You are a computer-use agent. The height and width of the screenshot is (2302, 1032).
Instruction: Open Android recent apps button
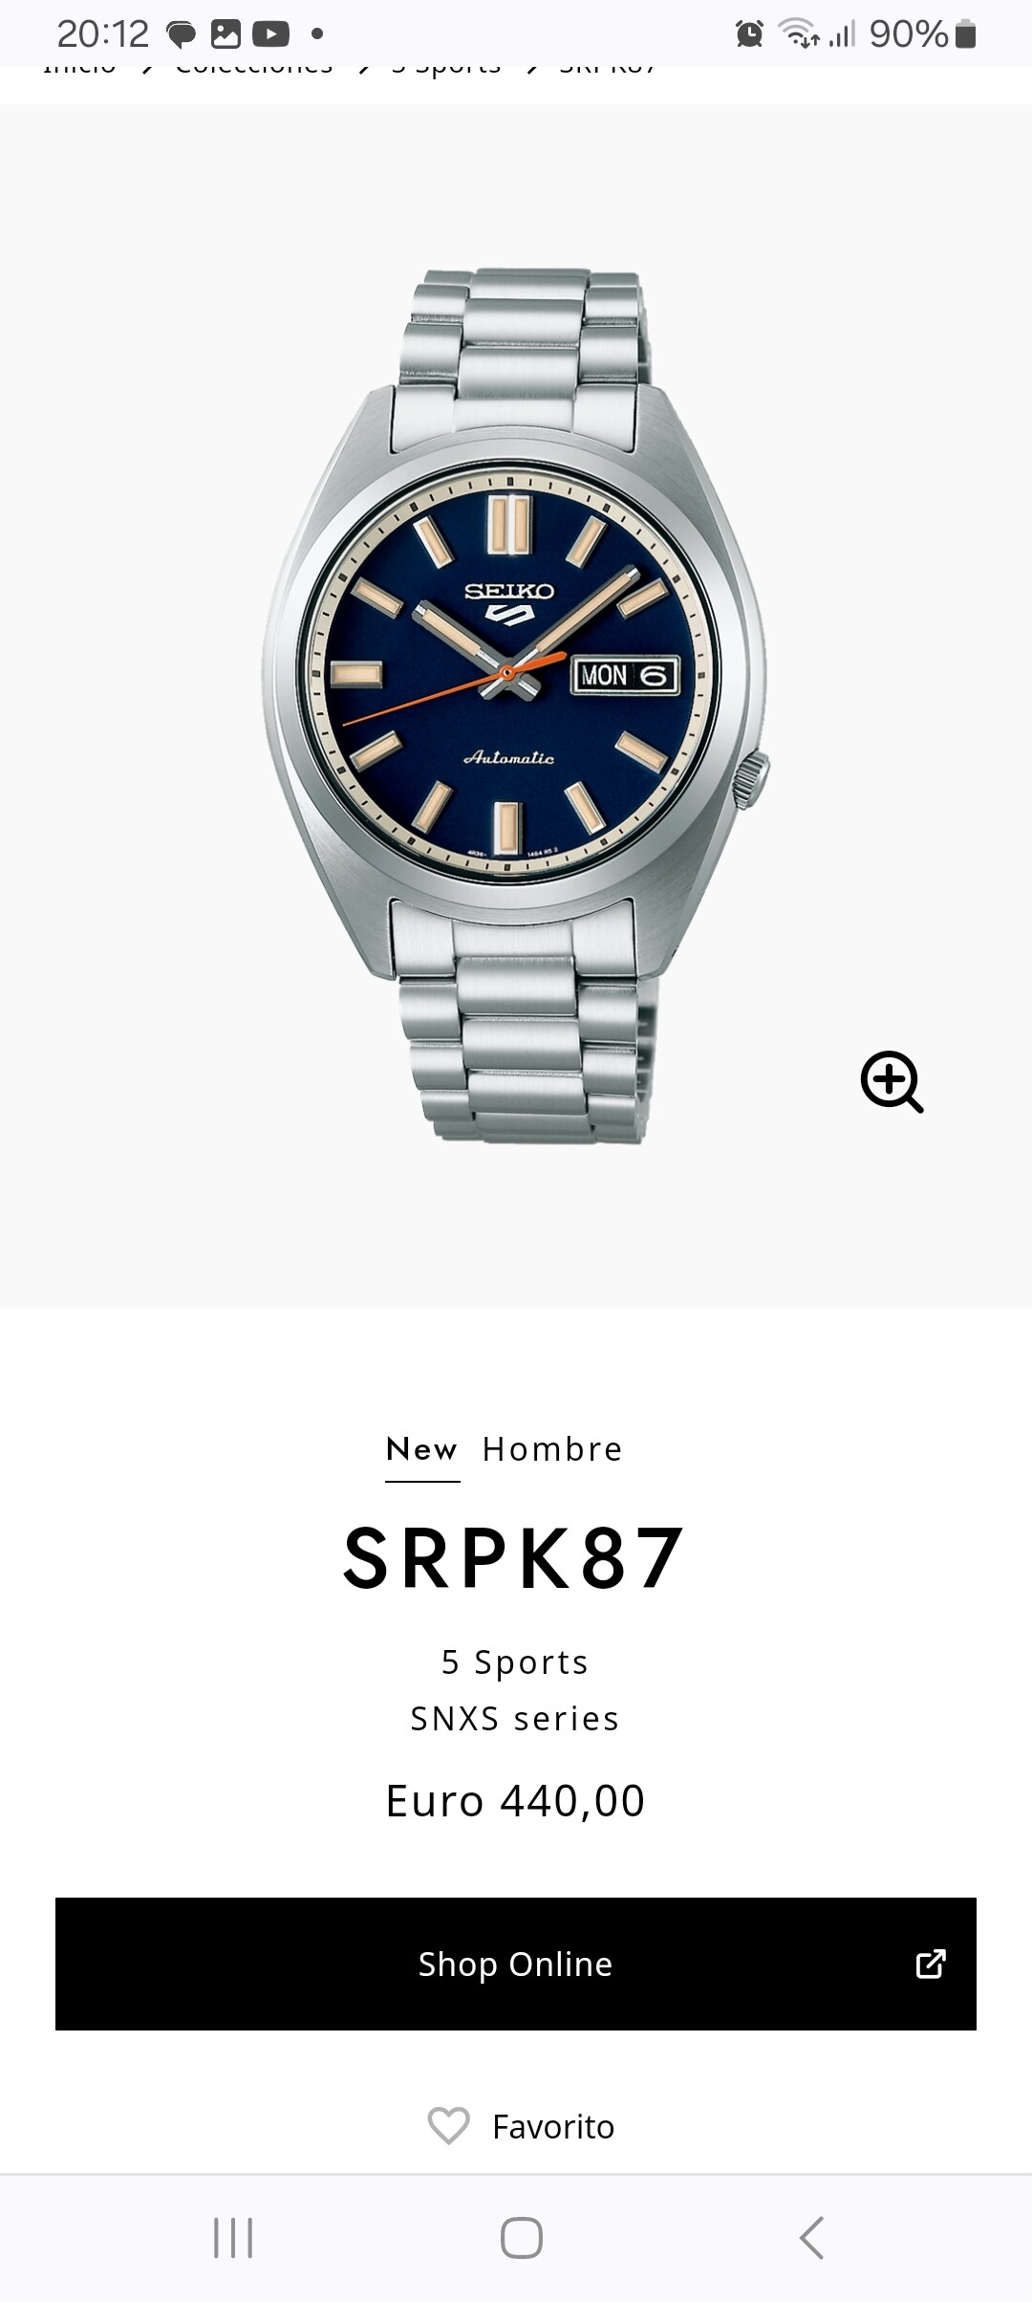pyautogui.click(x=233, y=2238)
